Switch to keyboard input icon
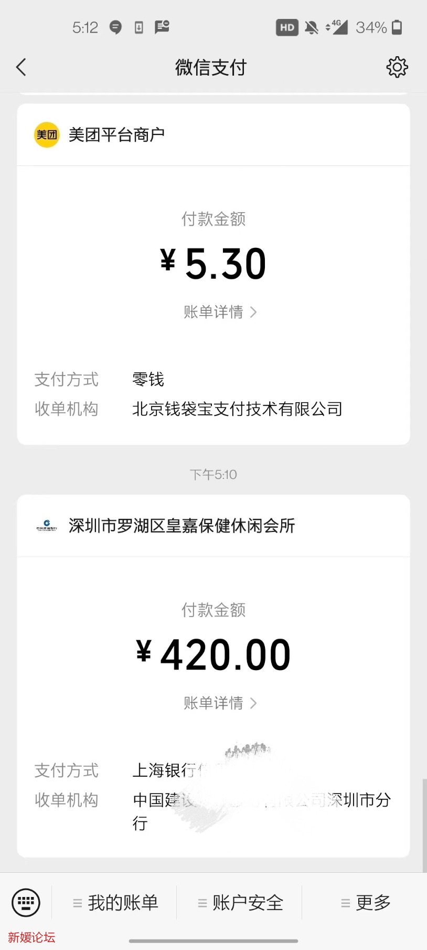Viewport: 427px width, 950px height. [x=26, y=902]
